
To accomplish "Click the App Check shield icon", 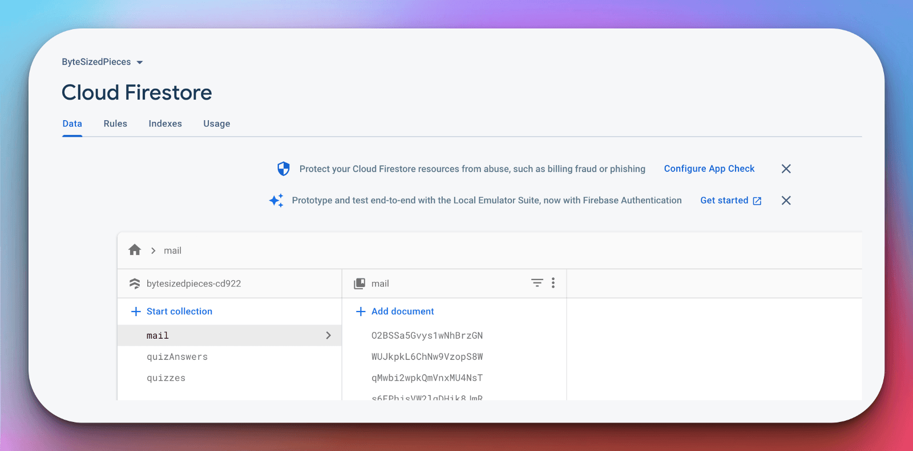I will [282, 169].
